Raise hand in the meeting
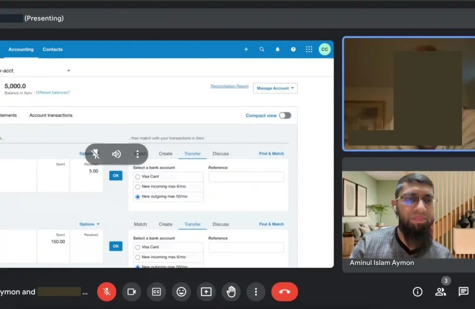The height and width of the screenshot is (309, 475). pyautogui.click(x=231, y=292)
